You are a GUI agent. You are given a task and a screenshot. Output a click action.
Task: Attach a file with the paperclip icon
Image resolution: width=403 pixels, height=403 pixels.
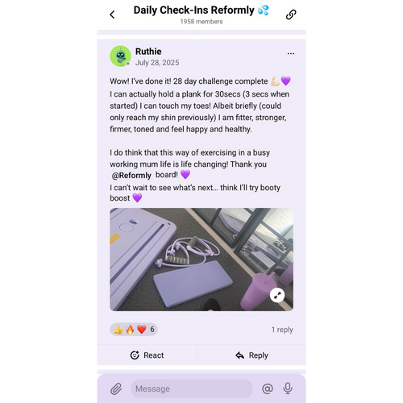(116, 388)
